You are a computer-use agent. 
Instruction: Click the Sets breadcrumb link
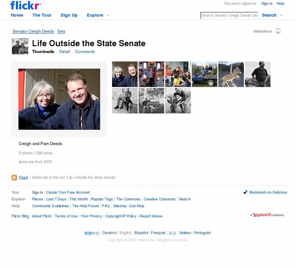[x=61, y=31]
